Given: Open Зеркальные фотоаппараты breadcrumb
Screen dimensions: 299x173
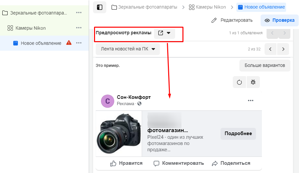Looking at the screenshot, I should coord(144,7).
